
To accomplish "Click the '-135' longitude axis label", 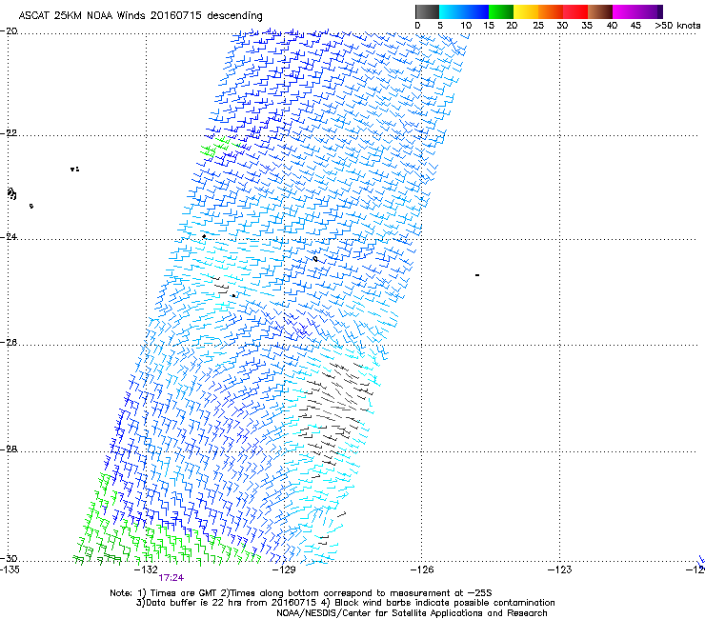I will tap(10, 569).
